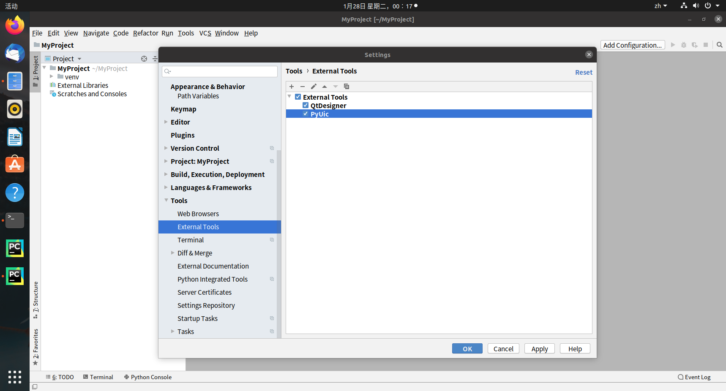726x391 pixels.
Task: Open the 6: TODO tool window
Action: (60, 377)
